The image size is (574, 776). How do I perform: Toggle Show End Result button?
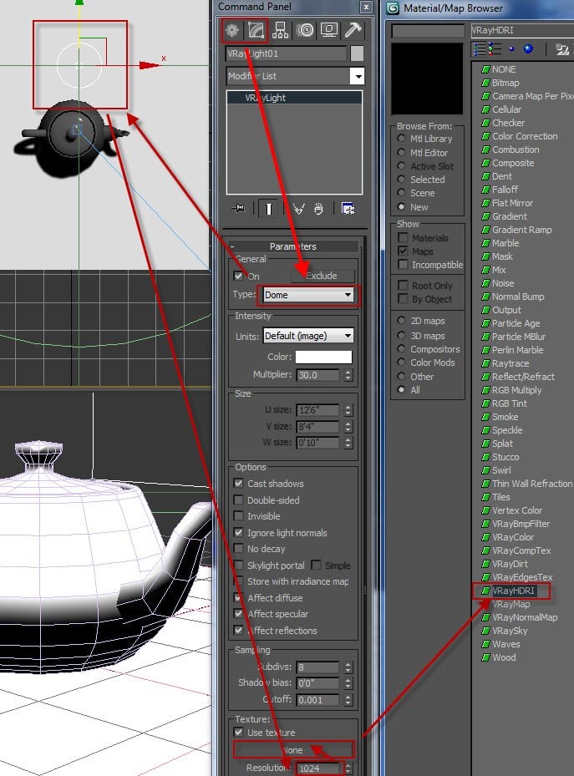[x=269, y=209]
